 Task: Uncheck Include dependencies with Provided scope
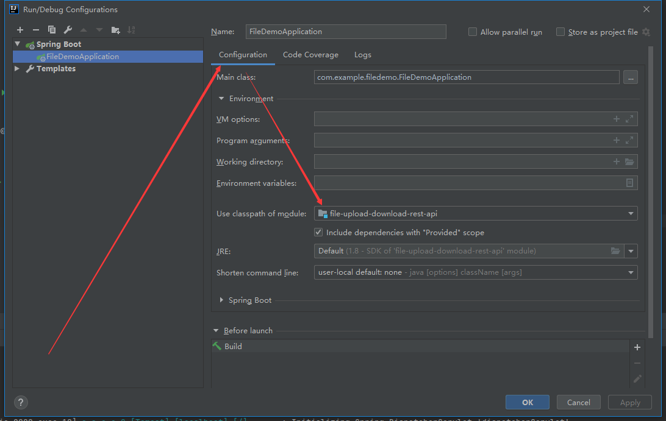(x=318, y=232)
